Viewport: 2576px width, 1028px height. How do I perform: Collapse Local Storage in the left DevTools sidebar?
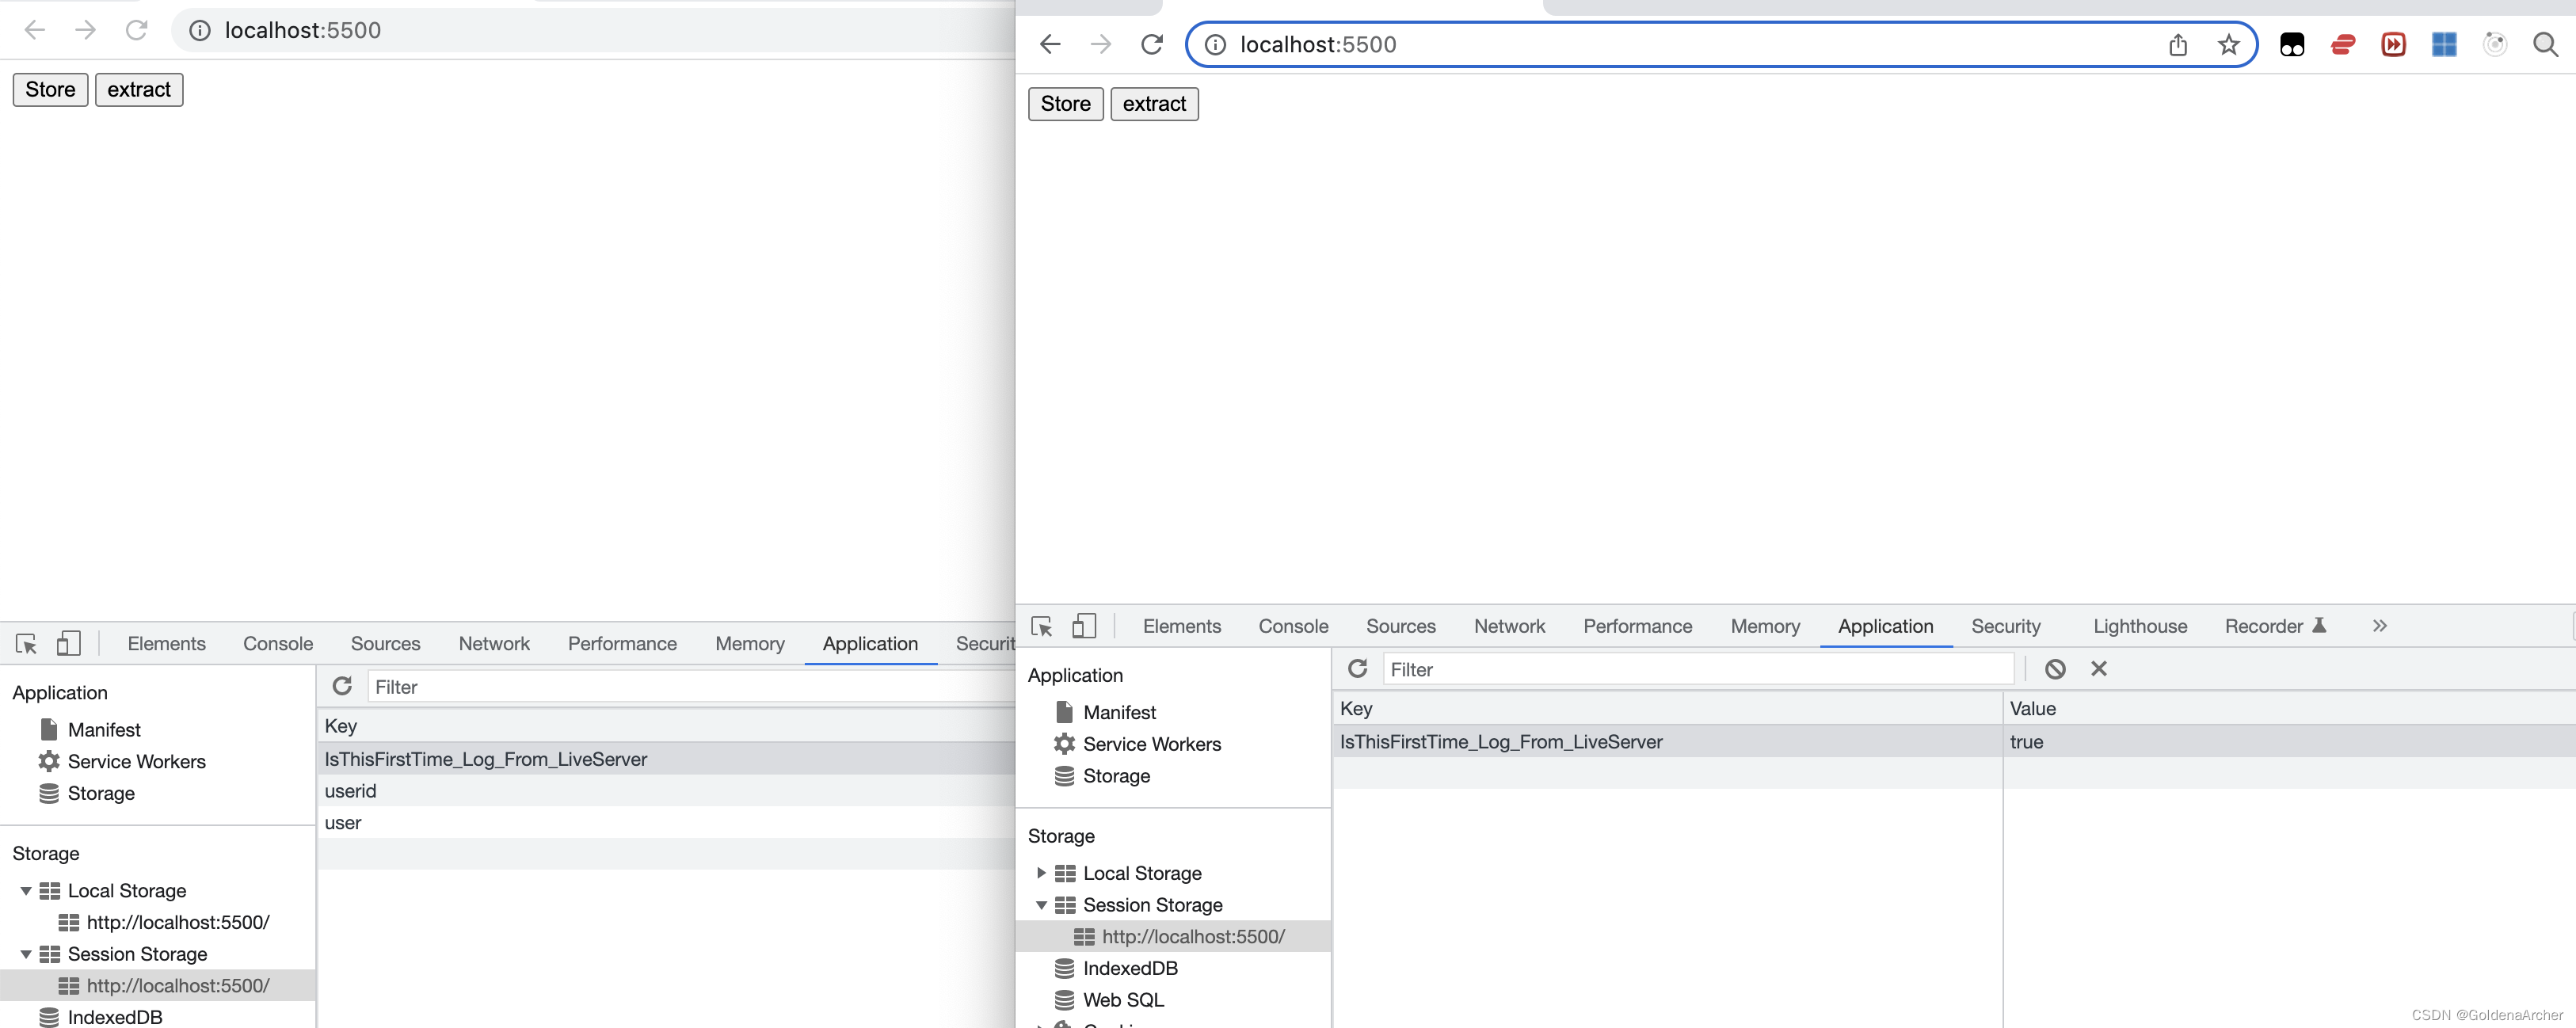26,891
